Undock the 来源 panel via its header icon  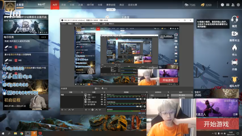click(104, 92)
